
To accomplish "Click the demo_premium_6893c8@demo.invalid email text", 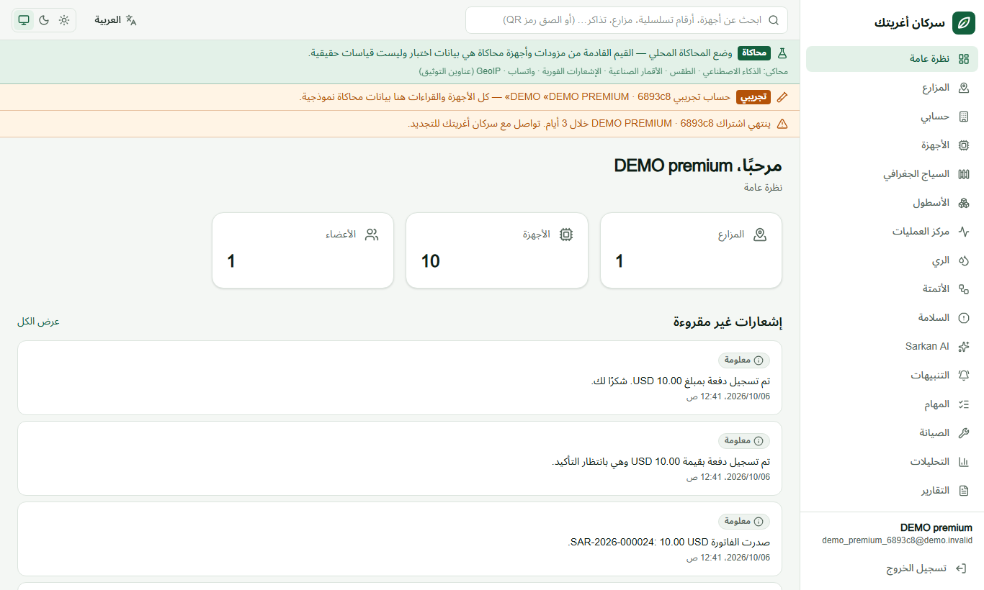I will click(897, 540).
